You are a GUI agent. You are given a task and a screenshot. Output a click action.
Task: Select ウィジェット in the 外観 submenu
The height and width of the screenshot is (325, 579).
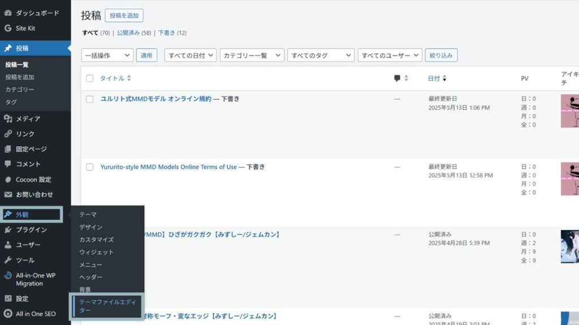coord(96,252)
